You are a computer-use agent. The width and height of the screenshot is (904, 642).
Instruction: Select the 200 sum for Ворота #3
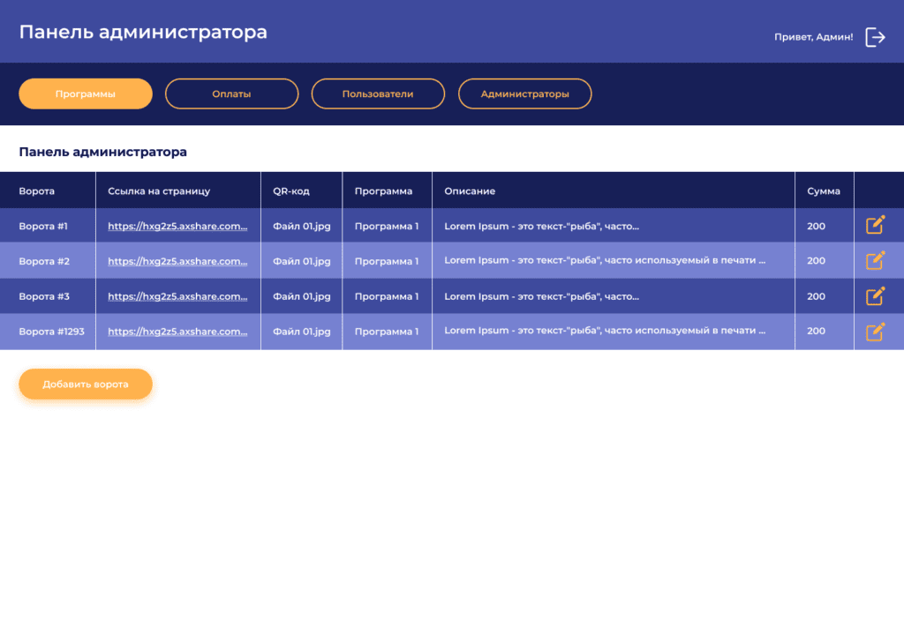[x=816, y=296]
